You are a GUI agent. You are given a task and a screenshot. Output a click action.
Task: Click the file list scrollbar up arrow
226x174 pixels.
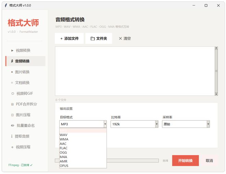216,48
